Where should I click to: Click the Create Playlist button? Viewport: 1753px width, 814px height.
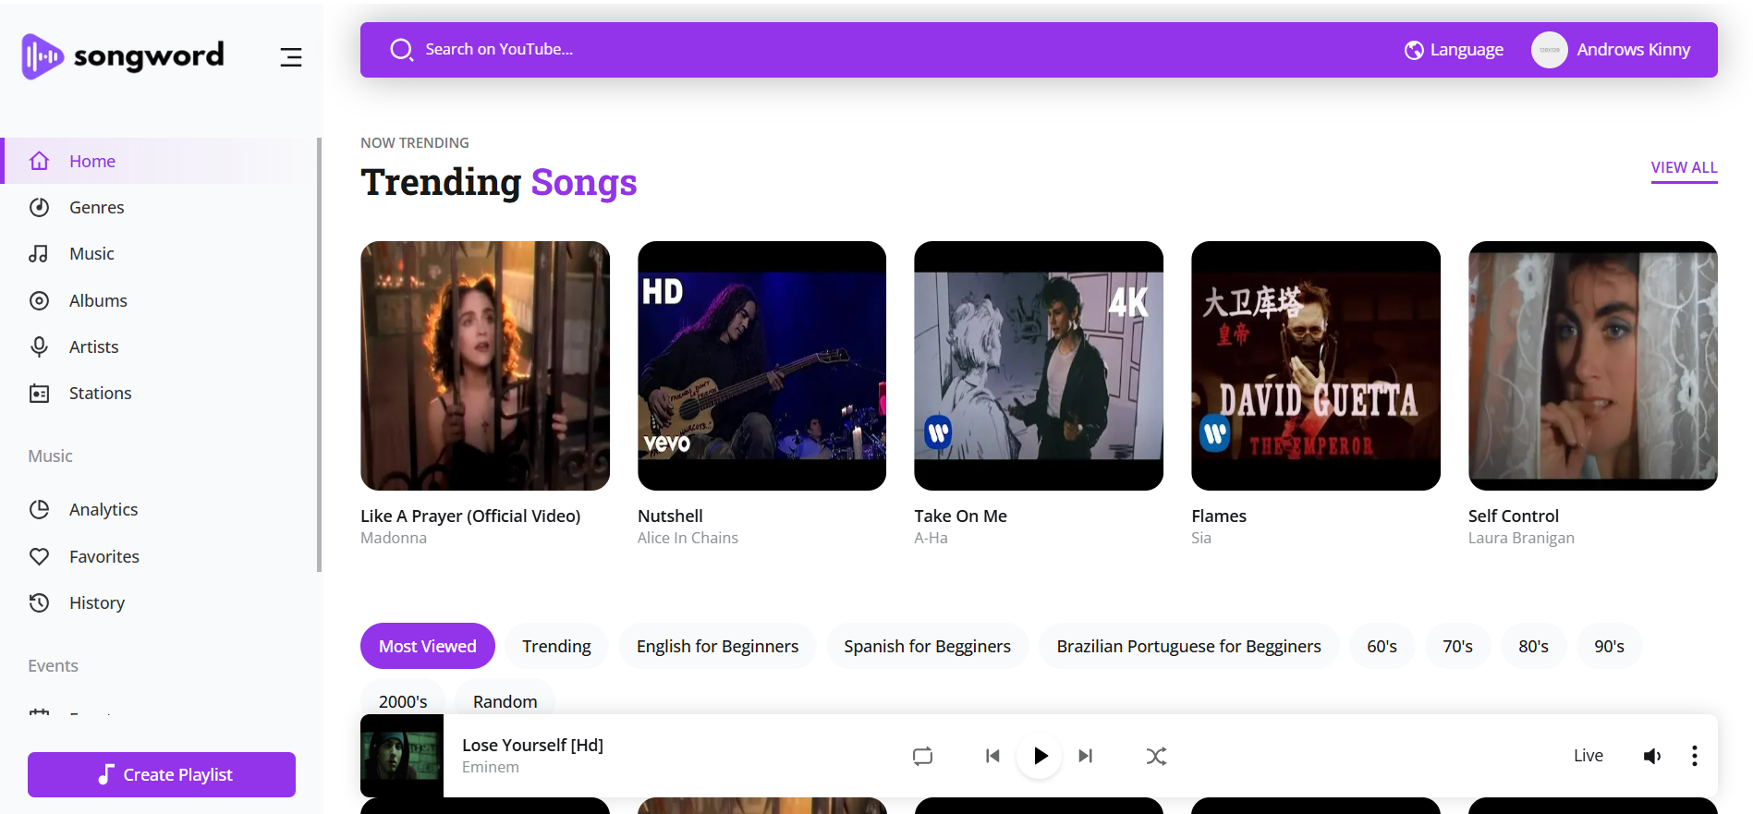point(162,774)
